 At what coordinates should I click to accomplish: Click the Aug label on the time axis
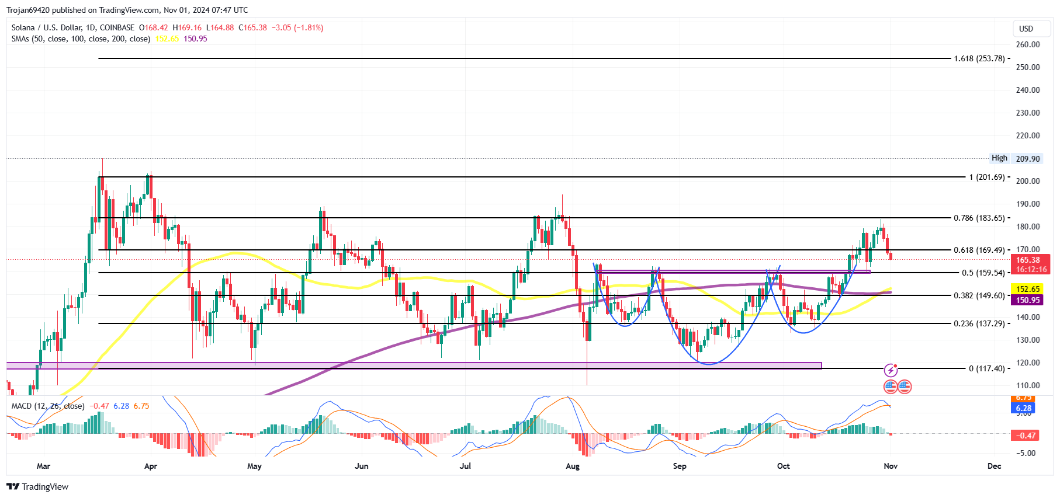pyautogui.click(x=573, y=466)
